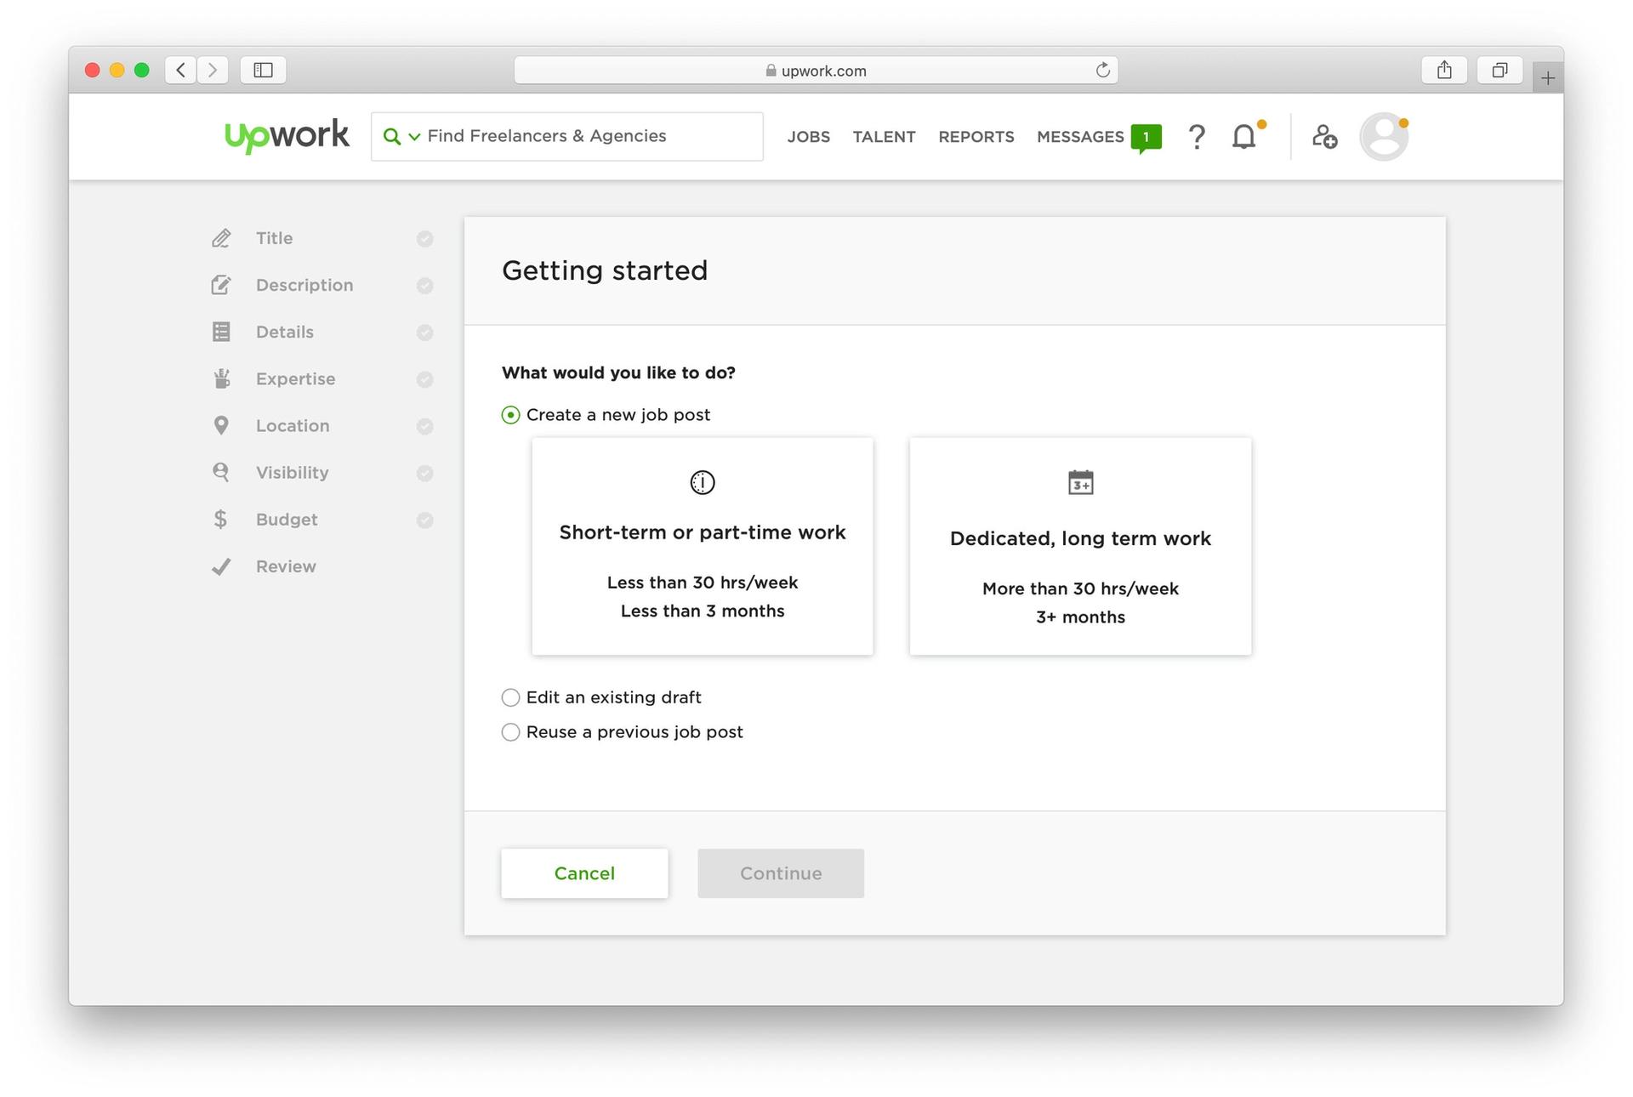1633x1097 pixels.
Task: Go to the Location step
Action: pos(293,425)
